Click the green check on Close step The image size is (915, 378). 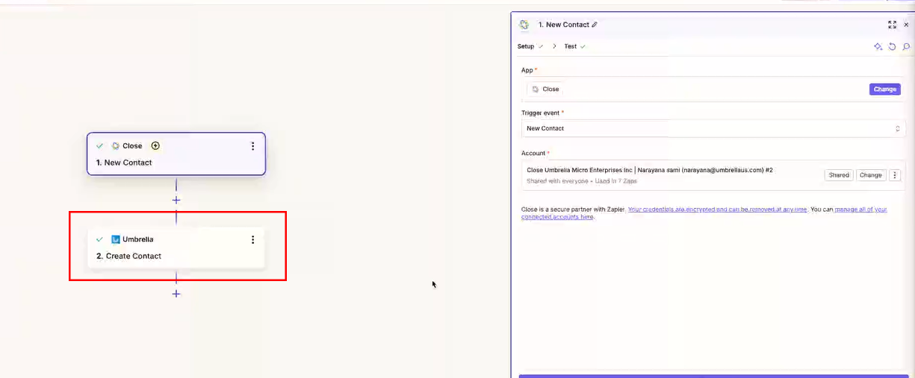pyautogui.click(x=100, y=146)
